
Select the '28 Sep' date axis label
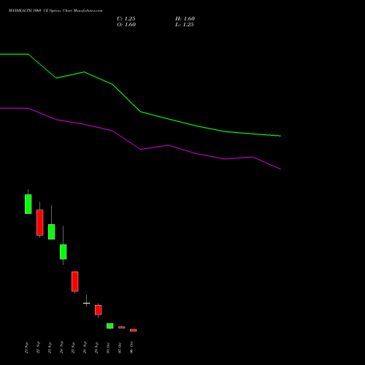(x=85, y=347)
